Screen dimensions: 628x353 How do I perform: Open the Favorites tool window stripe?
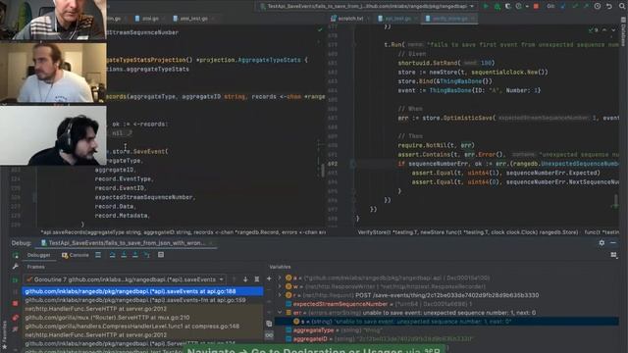pos(4,335)
